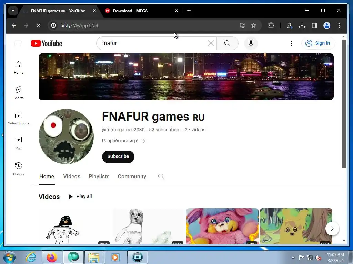Open the grey sketch figure video thumbnail
The width and height of the screenshot is (353, 264).
click(x=149, y=226)
